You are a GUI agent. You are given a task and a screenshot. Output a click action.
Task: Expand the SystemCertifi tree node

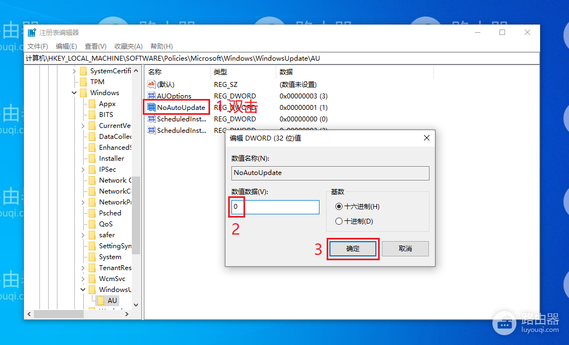click(74, 71)
